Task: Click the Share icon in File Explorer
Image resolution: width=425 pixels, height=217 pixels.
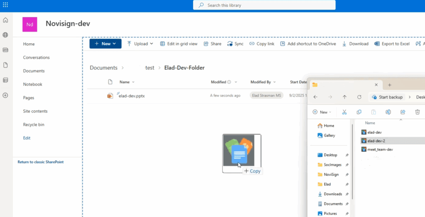Action: click(x=403, y=112)
